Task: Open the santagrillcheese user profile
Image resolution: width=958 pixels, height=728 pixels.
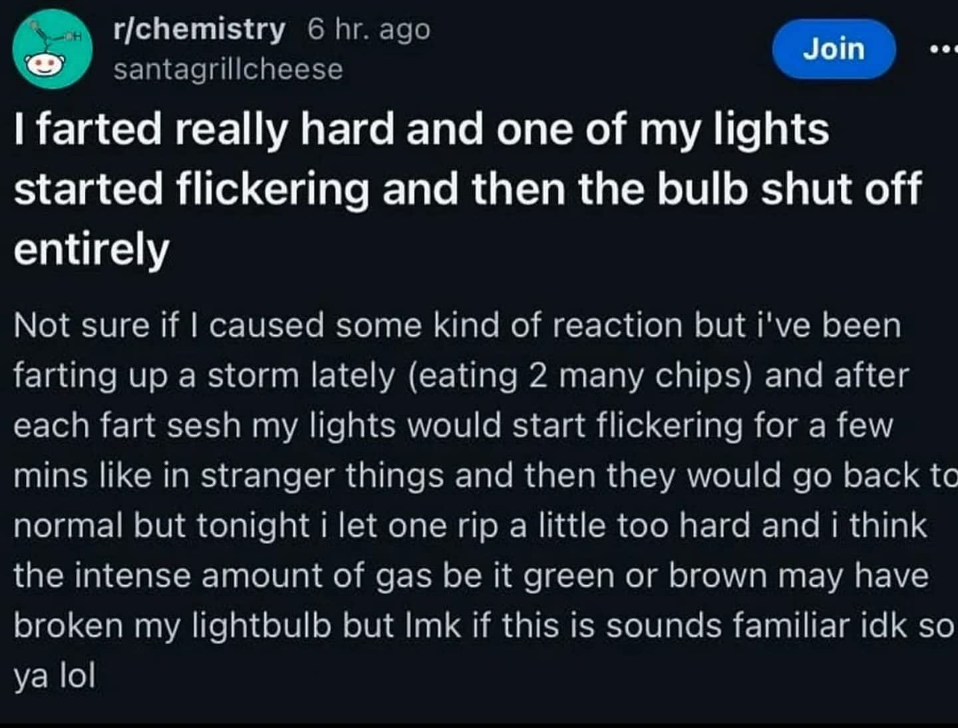Action: click(x=228, y=69)
